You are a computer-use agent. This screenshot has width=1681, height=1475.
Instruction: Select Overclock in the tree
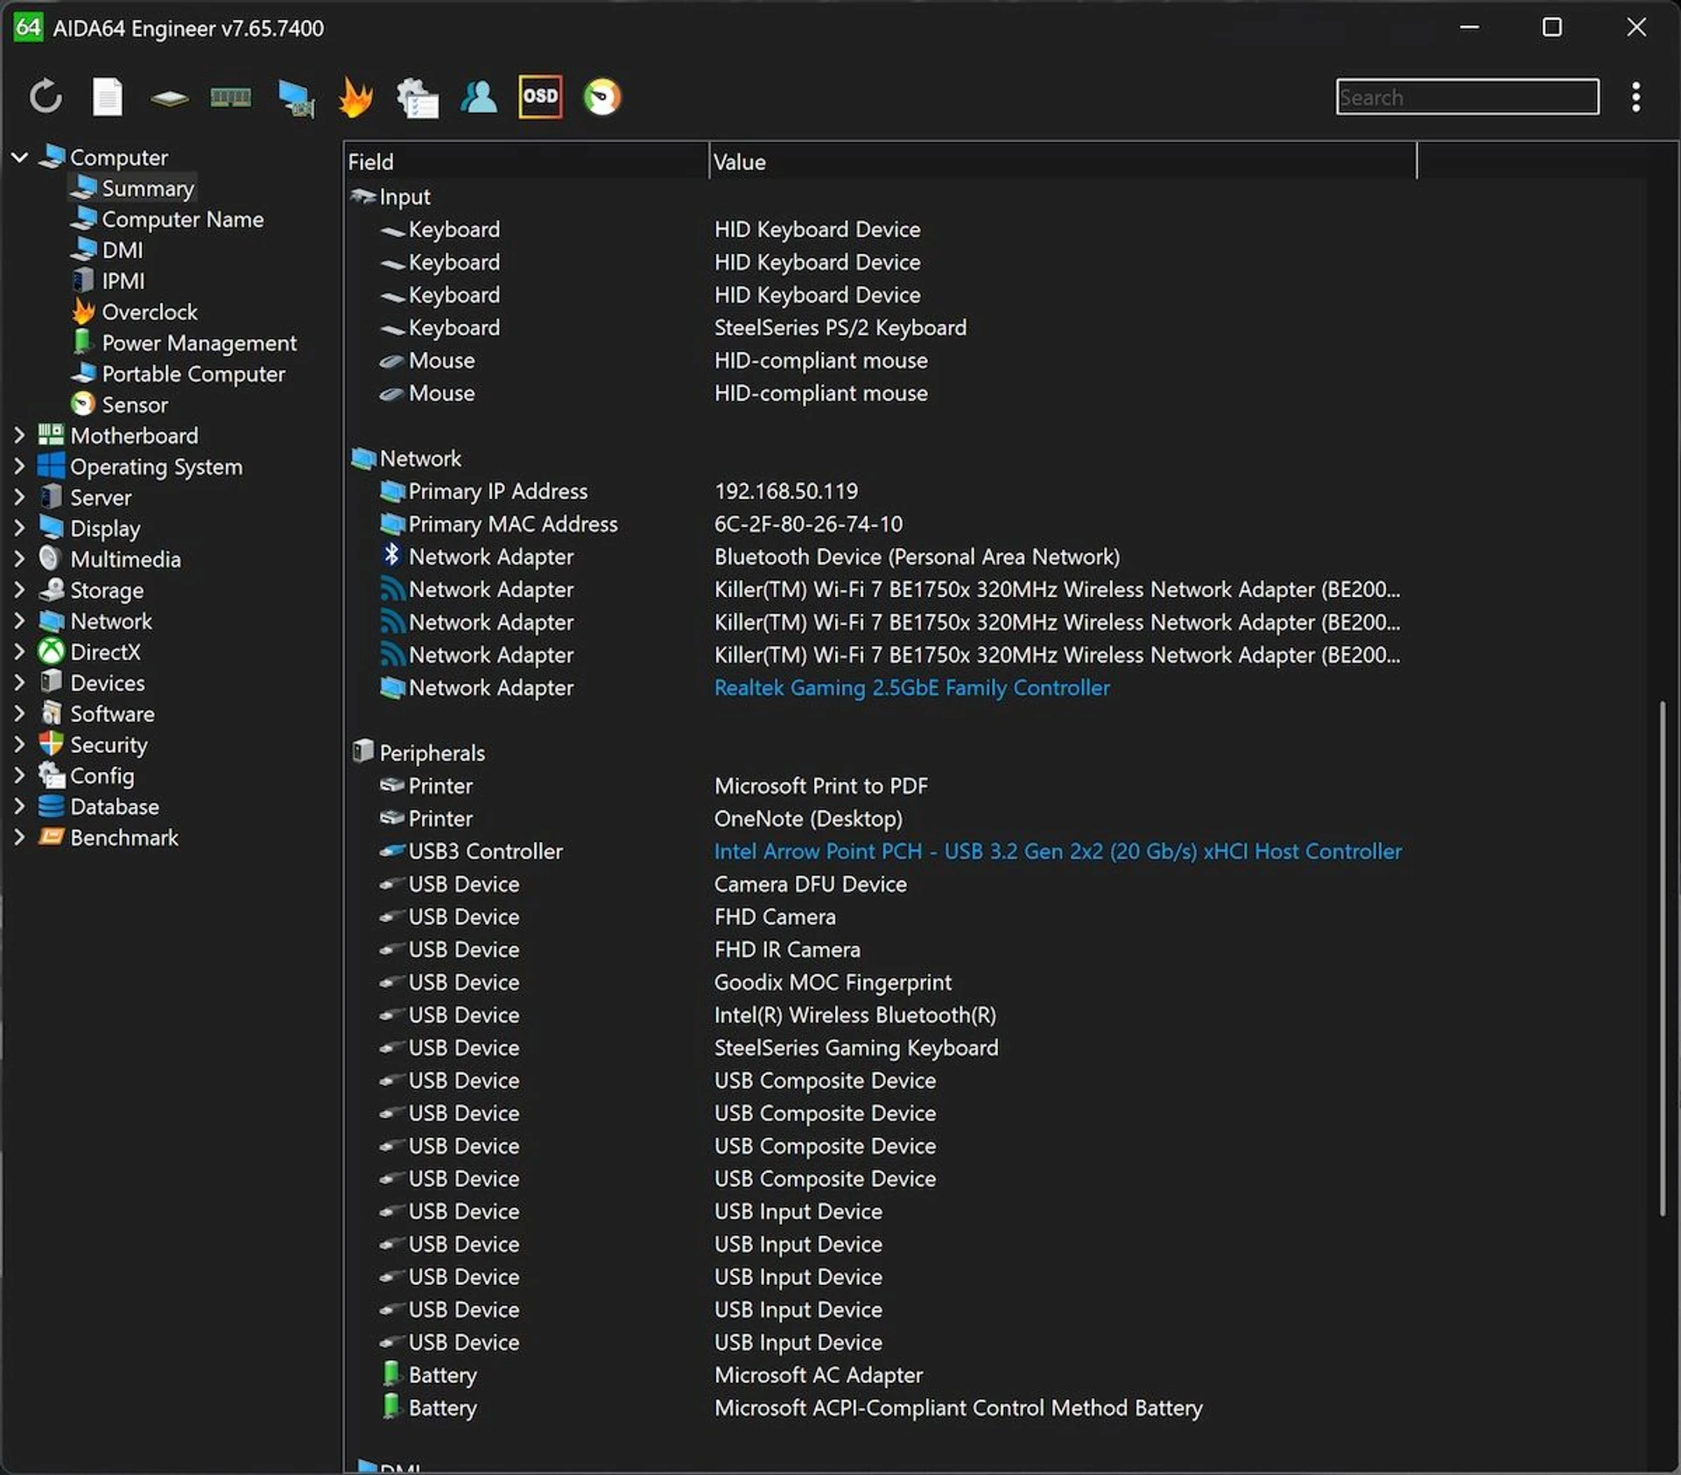(x=150, y=312)
